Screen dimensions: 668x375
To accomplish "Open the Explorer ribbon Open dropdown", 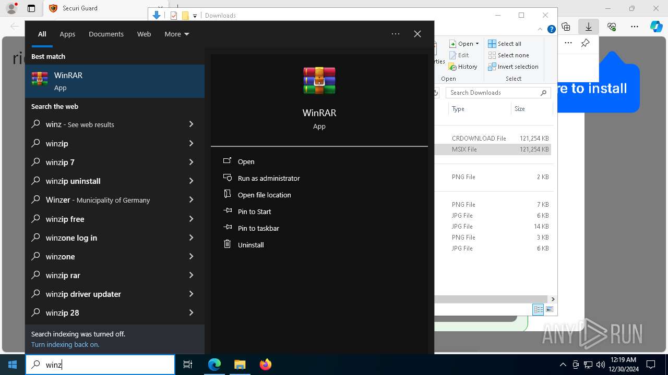I will tap(464, 44).
